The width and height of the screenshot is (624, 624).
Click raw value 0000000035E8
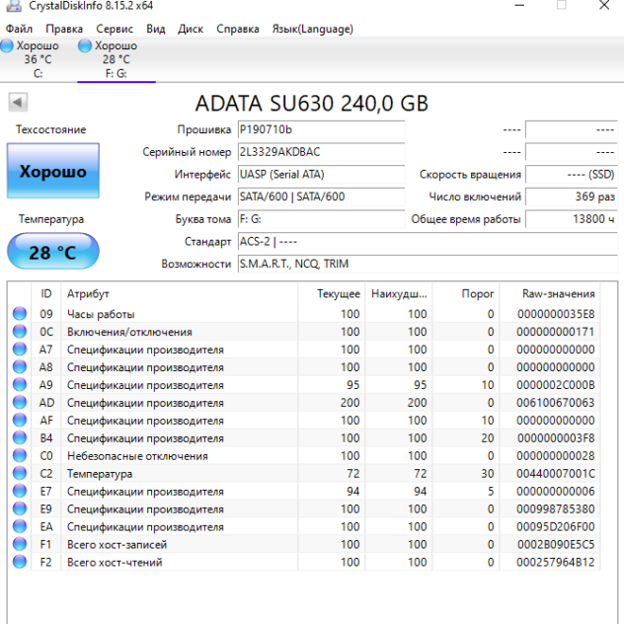pyautogui.click(x=556, y=314)
